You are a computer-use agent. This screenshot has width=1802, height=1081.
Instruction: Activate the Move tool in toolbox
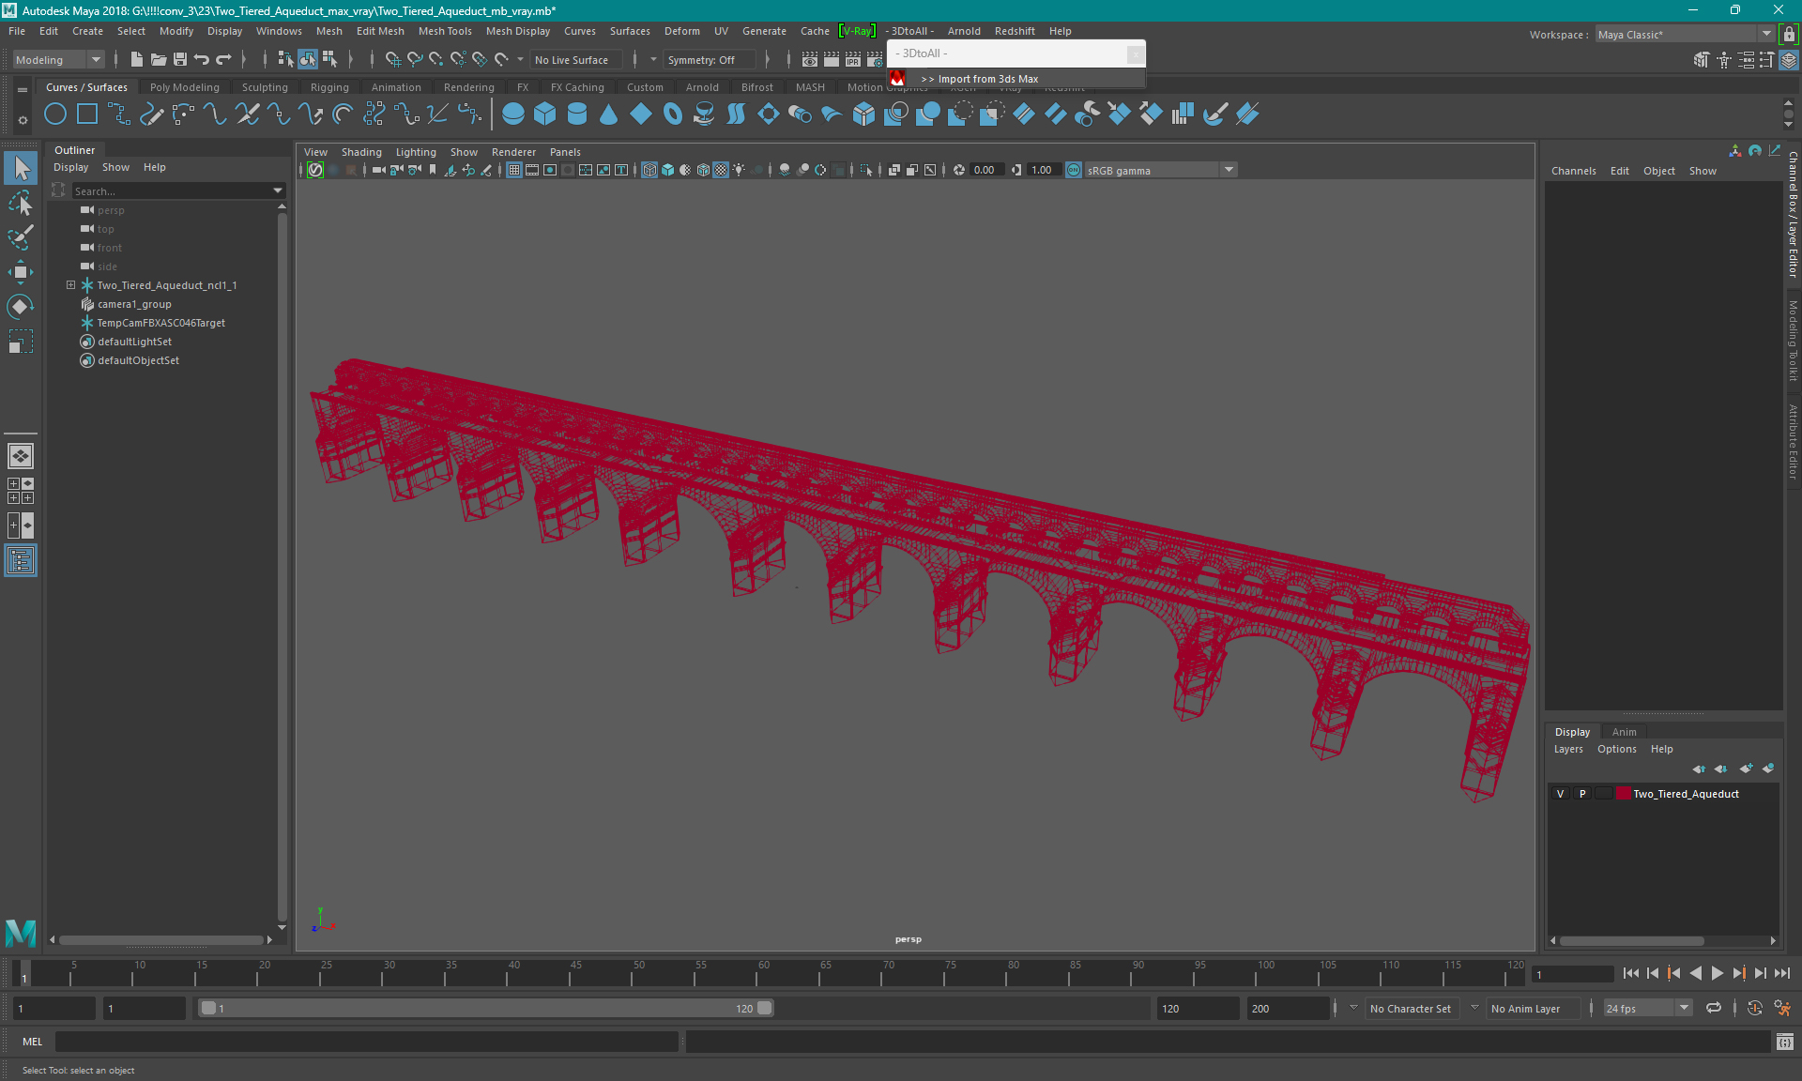tap(21, 272)
